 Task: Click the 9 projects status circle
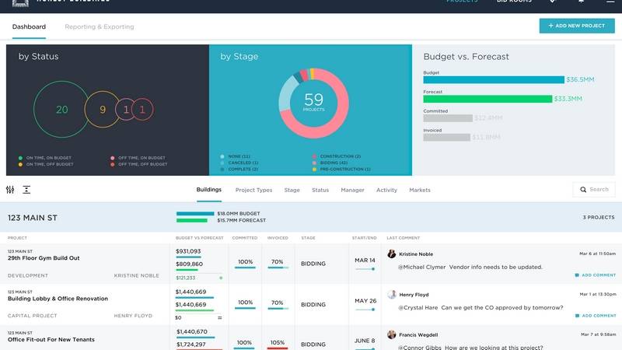tap(102, 110)
